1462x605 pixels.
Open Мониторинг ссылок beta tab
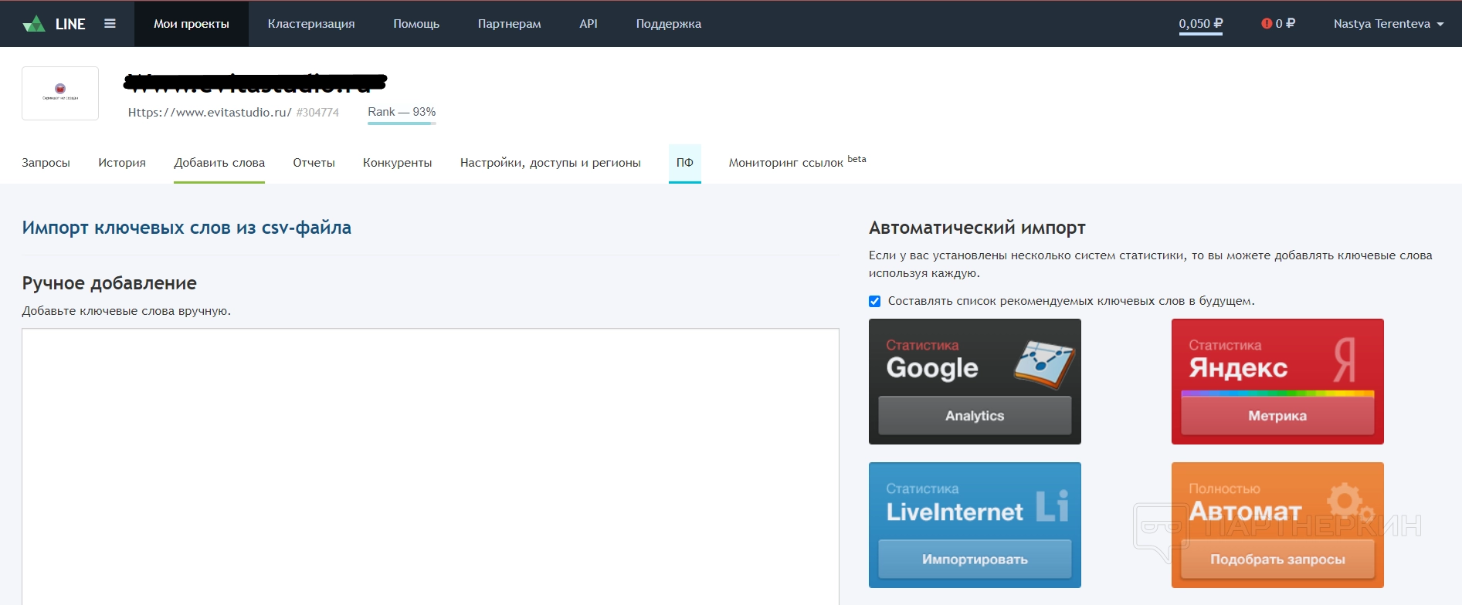pyautogui.click(x=798, y=162)
